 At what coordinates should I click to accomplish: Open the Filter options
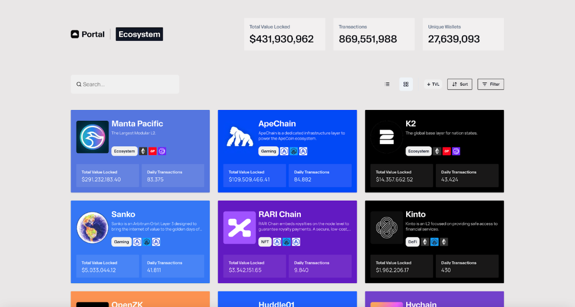point(491,84)
